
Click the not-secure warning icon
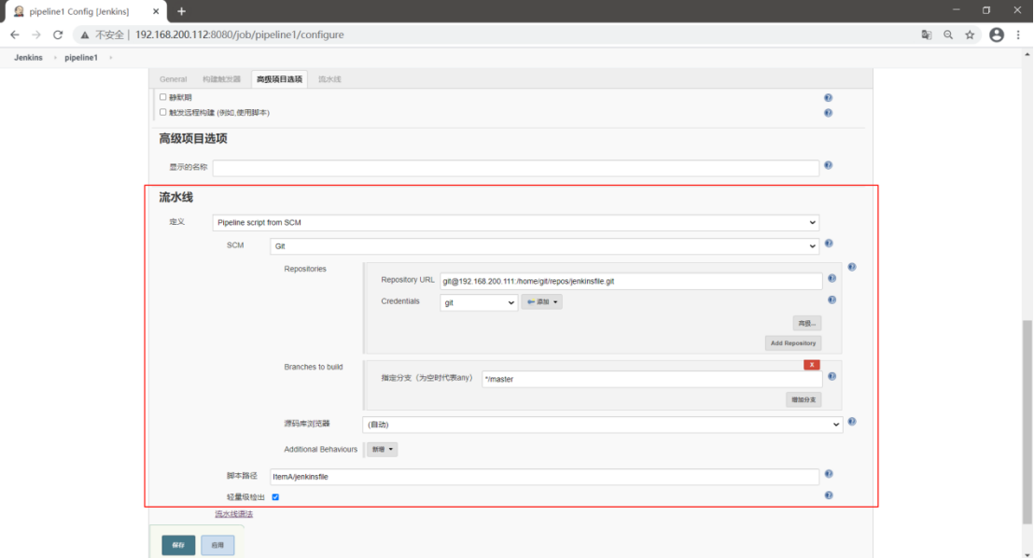pos(84,35)
